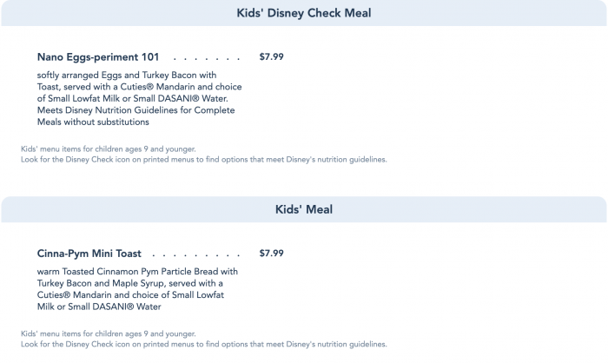Click the second 'Kids' menu items for children' note
This screenshot has width=608, height=363.
[x=109, y=333]
